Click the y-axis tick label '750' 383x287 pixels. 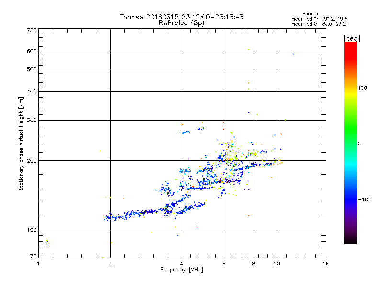[32, 30]
